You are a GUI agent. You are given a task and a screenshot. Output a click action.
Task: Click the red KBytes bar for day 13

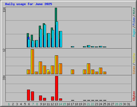(56, 88)
